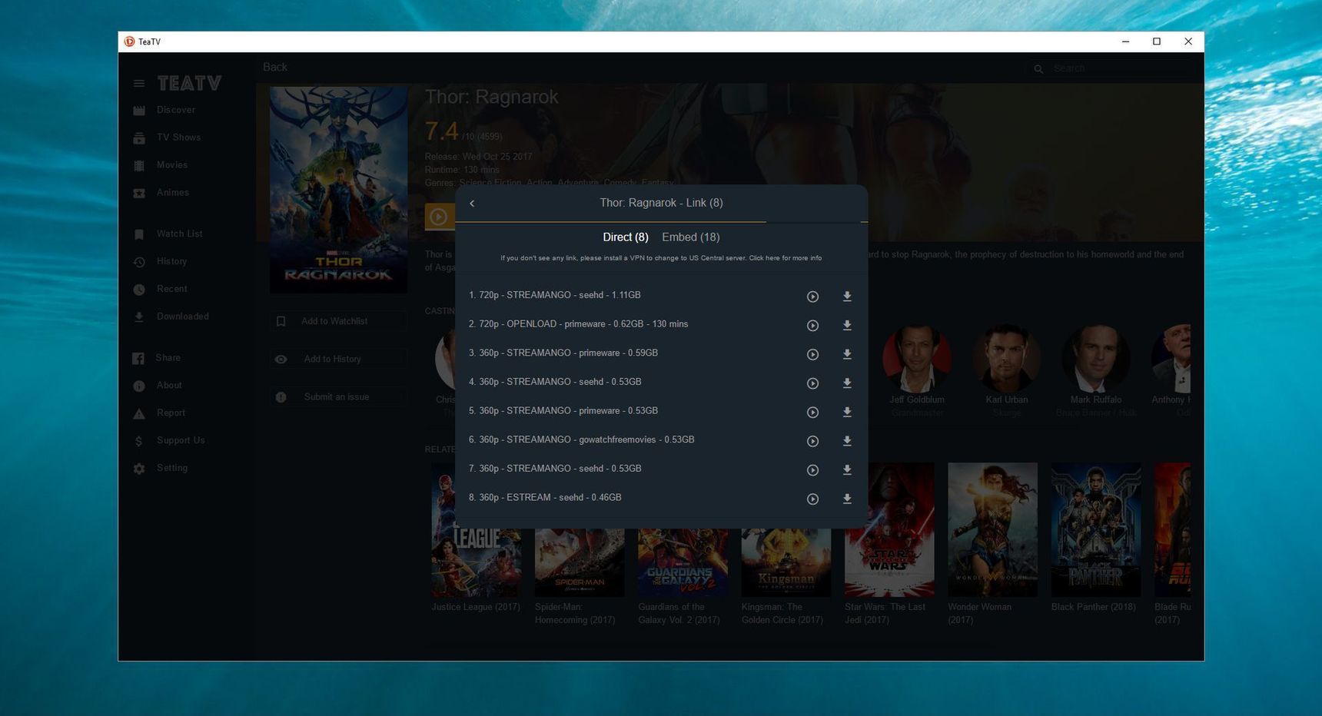Download link 8 ESTREAM seehd 0.46GB
Image resolution: width=1322 pixels, height=716 pixels.
(847, 499)
